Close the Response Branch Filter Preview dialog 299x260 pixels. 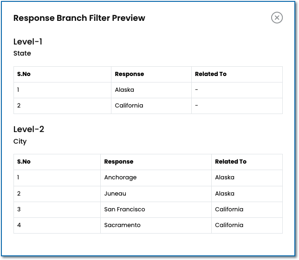tap(277, 18)
